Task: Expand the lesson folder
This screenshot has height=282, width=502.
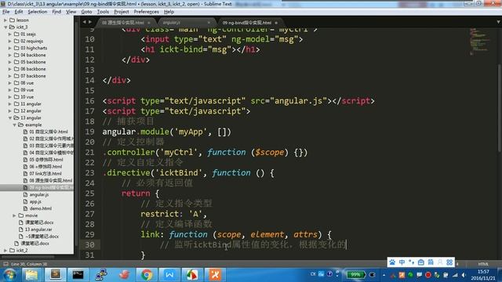Action: click(5, 20)
